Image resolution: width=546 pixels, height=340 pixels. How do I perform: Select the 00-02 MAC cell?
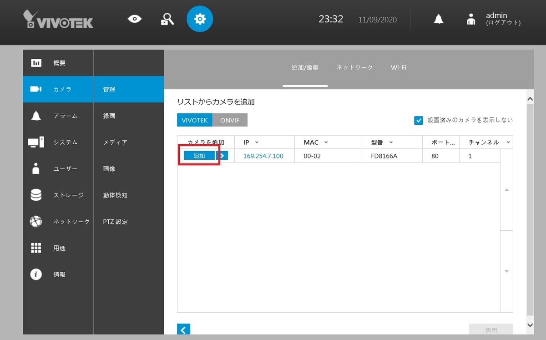pyautogui.click(x=328, y=156)
